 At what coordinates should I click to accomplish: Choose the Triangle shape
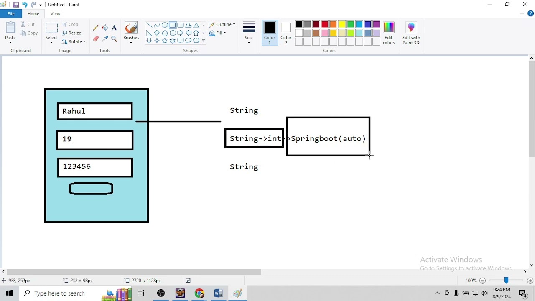(x=196, y=25)
